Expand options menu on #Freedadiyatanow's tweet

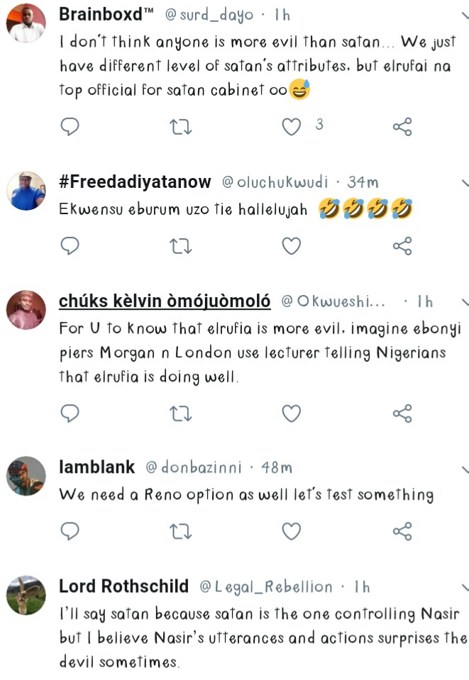click(464, 182)
